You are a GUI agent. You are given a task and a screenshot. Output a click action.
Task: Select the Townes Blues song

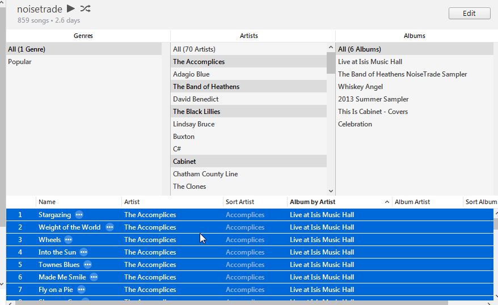(x=250, y=264)
